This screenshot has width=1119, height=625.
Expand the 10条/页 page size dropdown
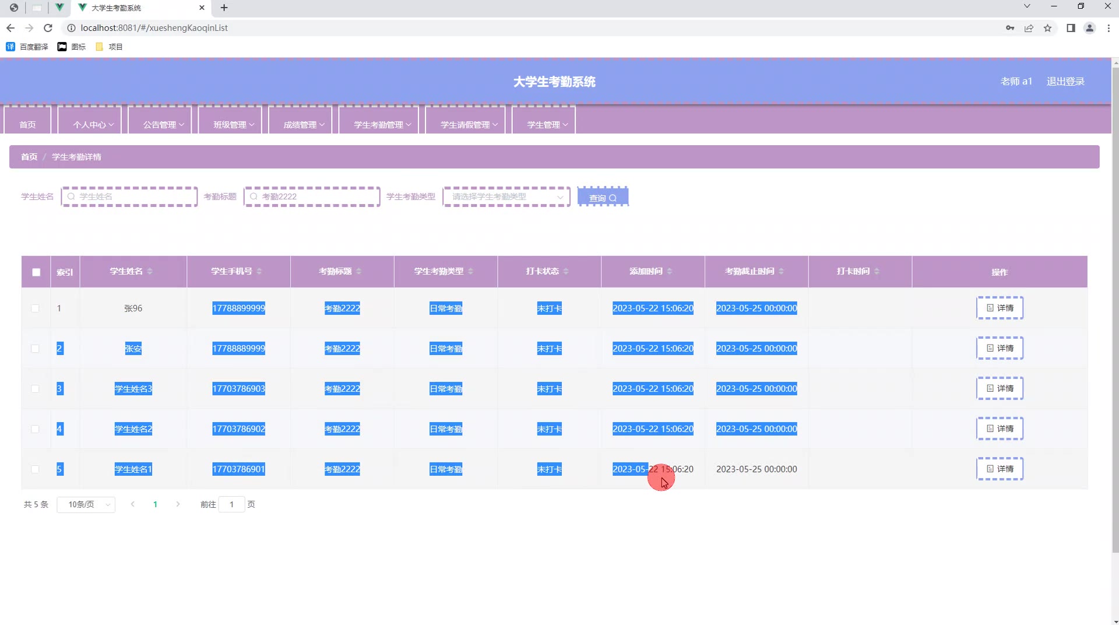click(86, 504)
